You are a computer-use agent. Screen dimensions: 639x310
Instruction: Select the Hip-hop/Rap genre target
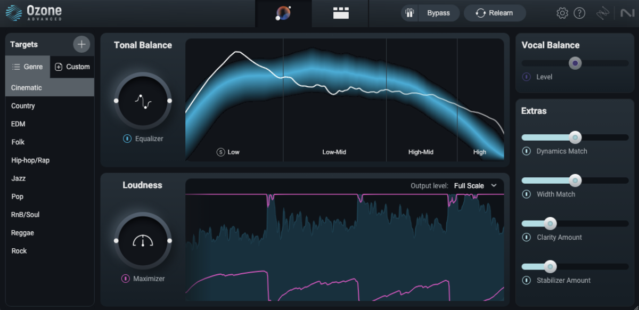[x=50, y=160]
